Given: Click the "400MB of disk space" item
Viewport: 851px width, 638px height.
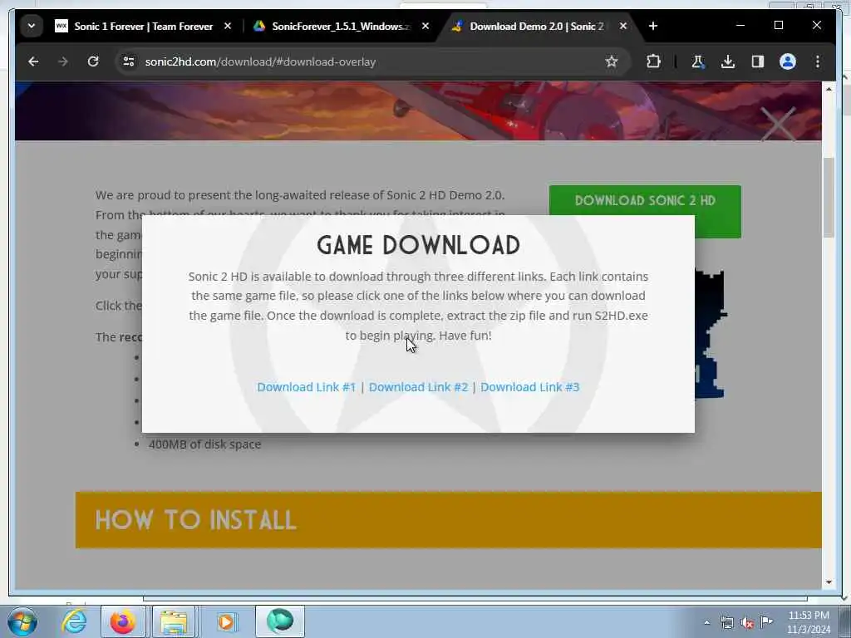Looking at the screenshot, I should (204, 444).
